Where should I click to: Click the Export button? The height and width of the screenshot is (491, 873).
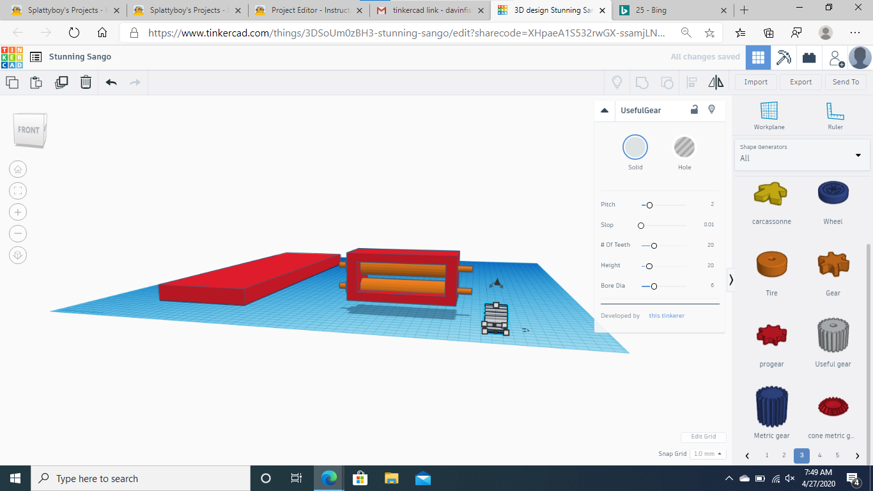pyautogui.click(x=801, y=82)
